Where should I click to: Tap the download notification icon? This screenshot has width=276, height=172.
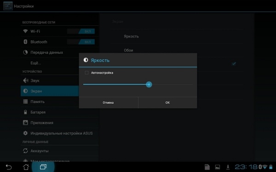[x=228, y=167]
